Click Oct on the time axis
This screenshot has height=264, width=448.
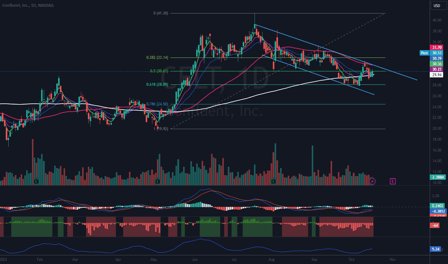[352, 259]
